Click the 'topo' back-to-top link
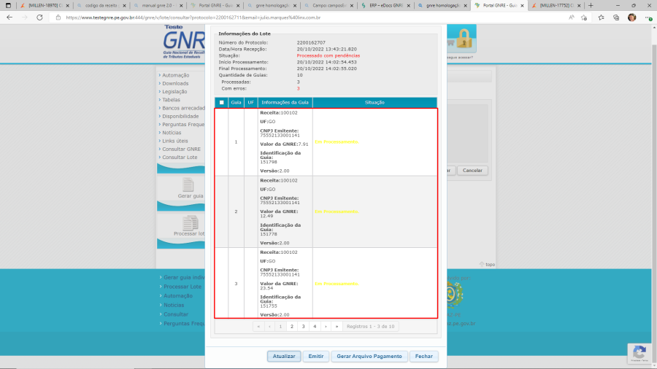The height and width of the screenshot is (369, 657). point(488,265)
